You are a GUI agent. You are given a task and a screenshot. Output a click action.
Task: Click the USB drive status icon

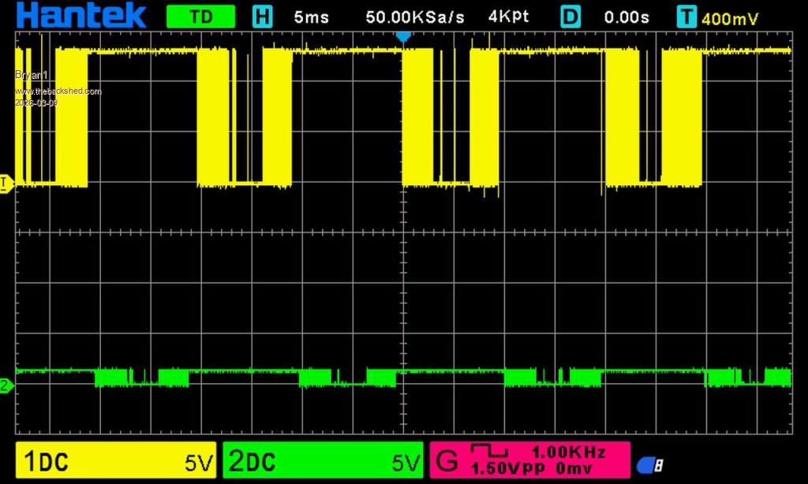(x=649, y=465)
